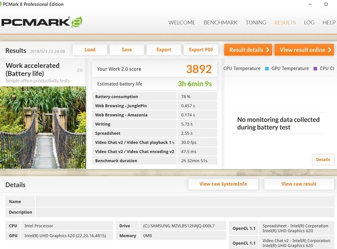Image resolution: width=337 pixels, height=249 pixels.
Task: Open View result online
Action: coord(304,49)
